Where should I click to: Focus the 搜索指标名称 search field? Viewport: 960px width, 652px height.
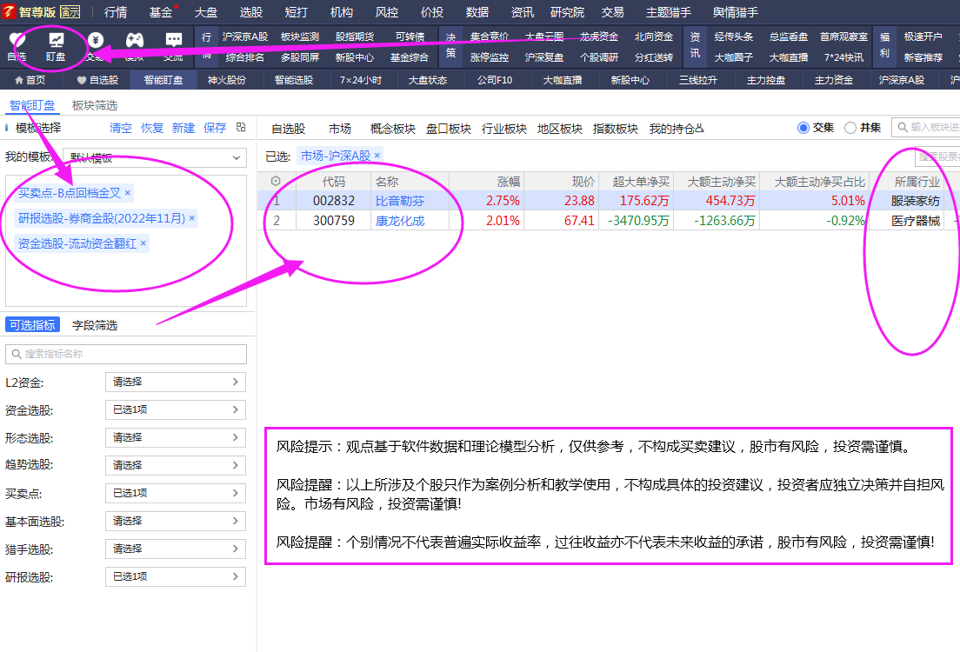pos(126,354)
